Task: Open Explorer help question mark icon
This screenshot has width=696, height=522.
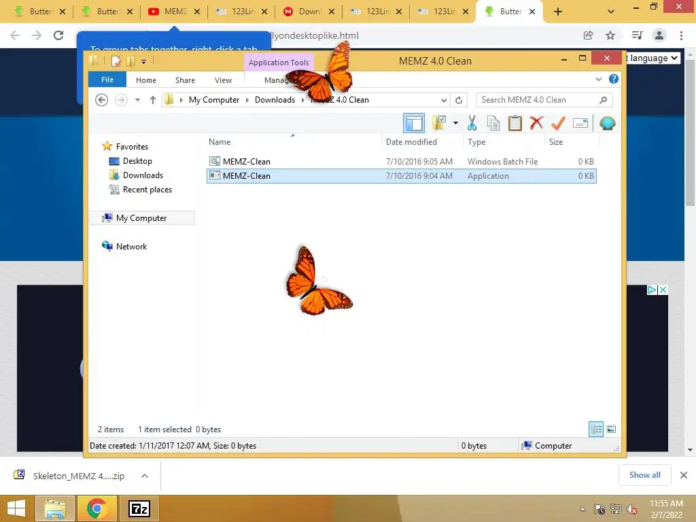Action: click(x=614, y=79)
